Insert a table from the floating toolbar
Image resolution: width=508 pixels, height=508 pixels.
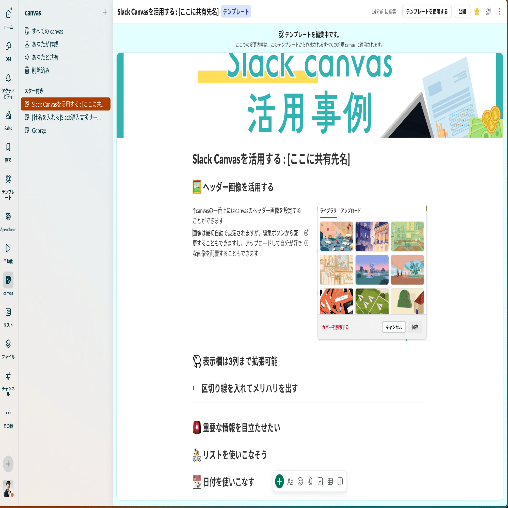click(x=330, y=481)
